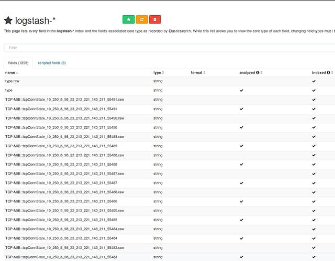Click analyzed checkmark for the field ending in 55490
Image resolution: width=335 pixels, height=261 pixels.
(241, 127)
